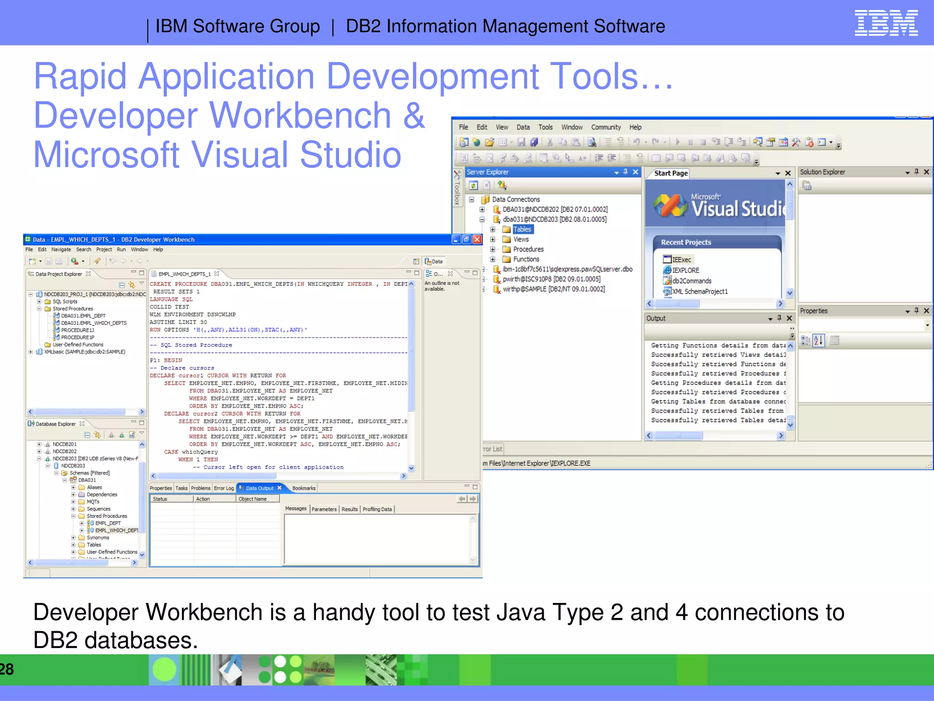Expand SQL Scripts folder in Data Project Explorer
934x701 pixels.
(x=39, y=302)
